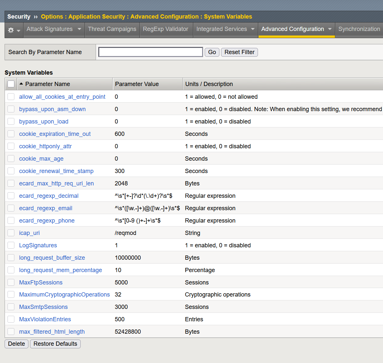Expand the Attack Signatures dropdown arrow
The width and height of the screenshot is (383, 363).
[79, 29]
